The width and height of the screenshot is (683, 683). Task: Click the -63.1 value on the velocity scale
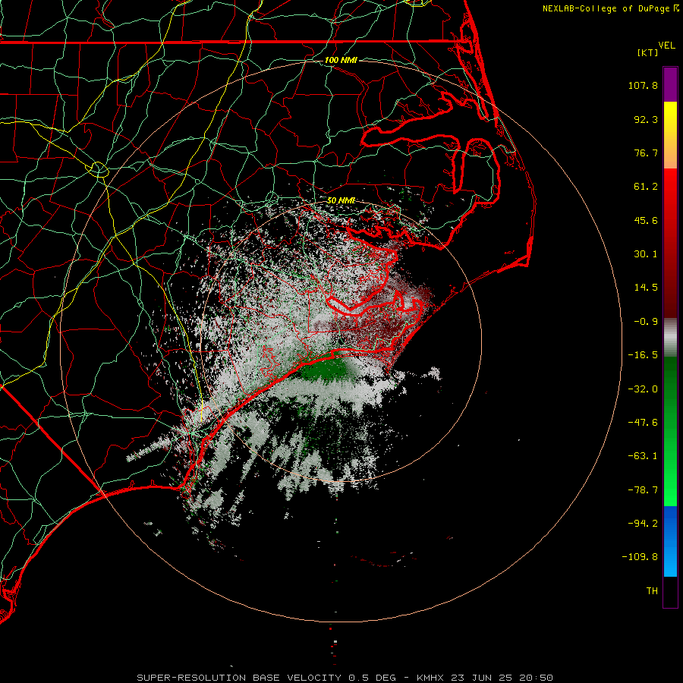click(643, 456)
